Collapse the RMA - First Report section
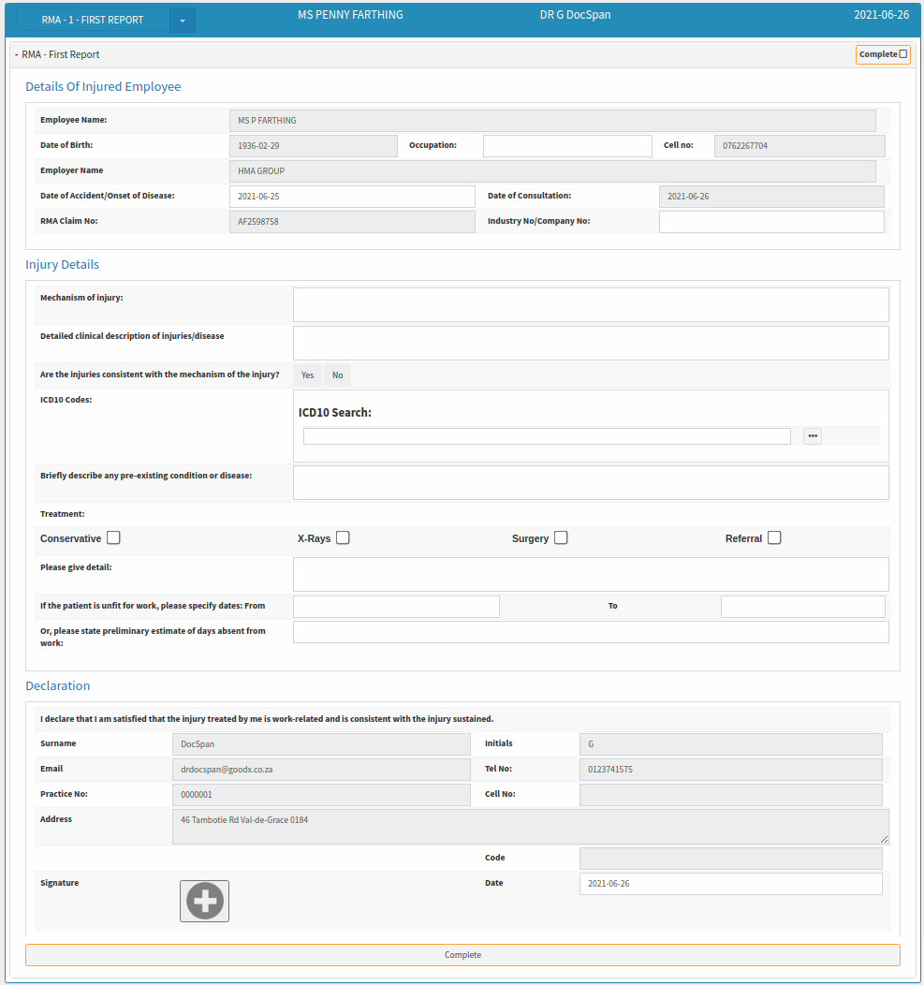 tap(17, 54)
